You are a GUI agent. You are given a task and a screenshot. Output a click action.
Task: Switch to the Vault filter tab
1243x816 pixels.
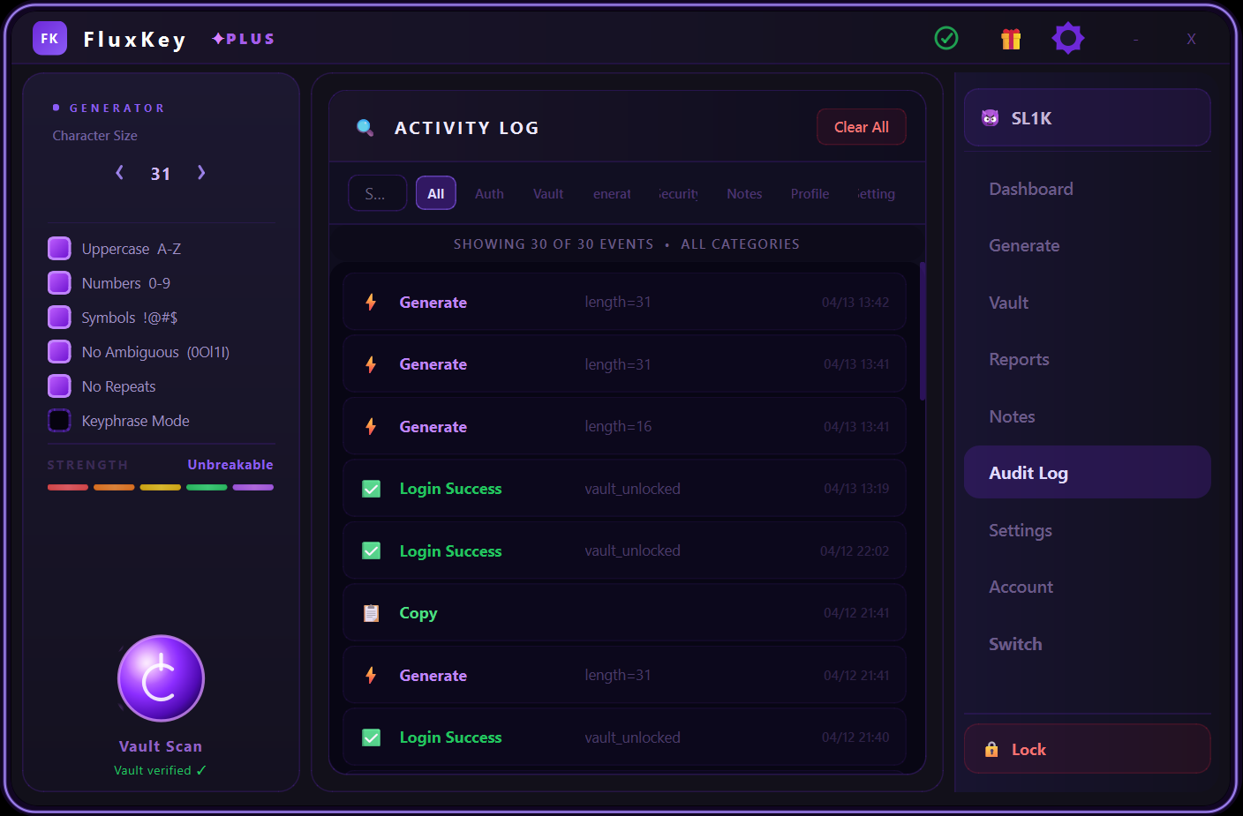tap(548, 194)
